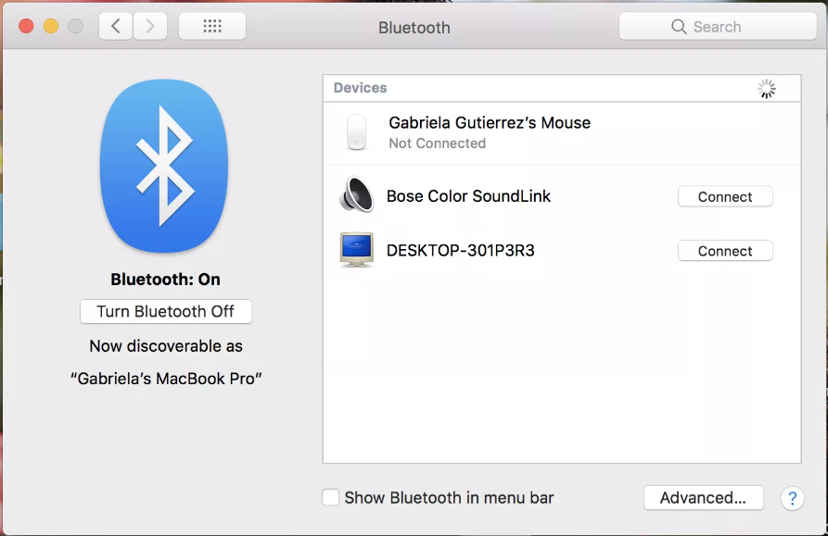Connect to Bose Color SoundLink

tap(725, 196)
